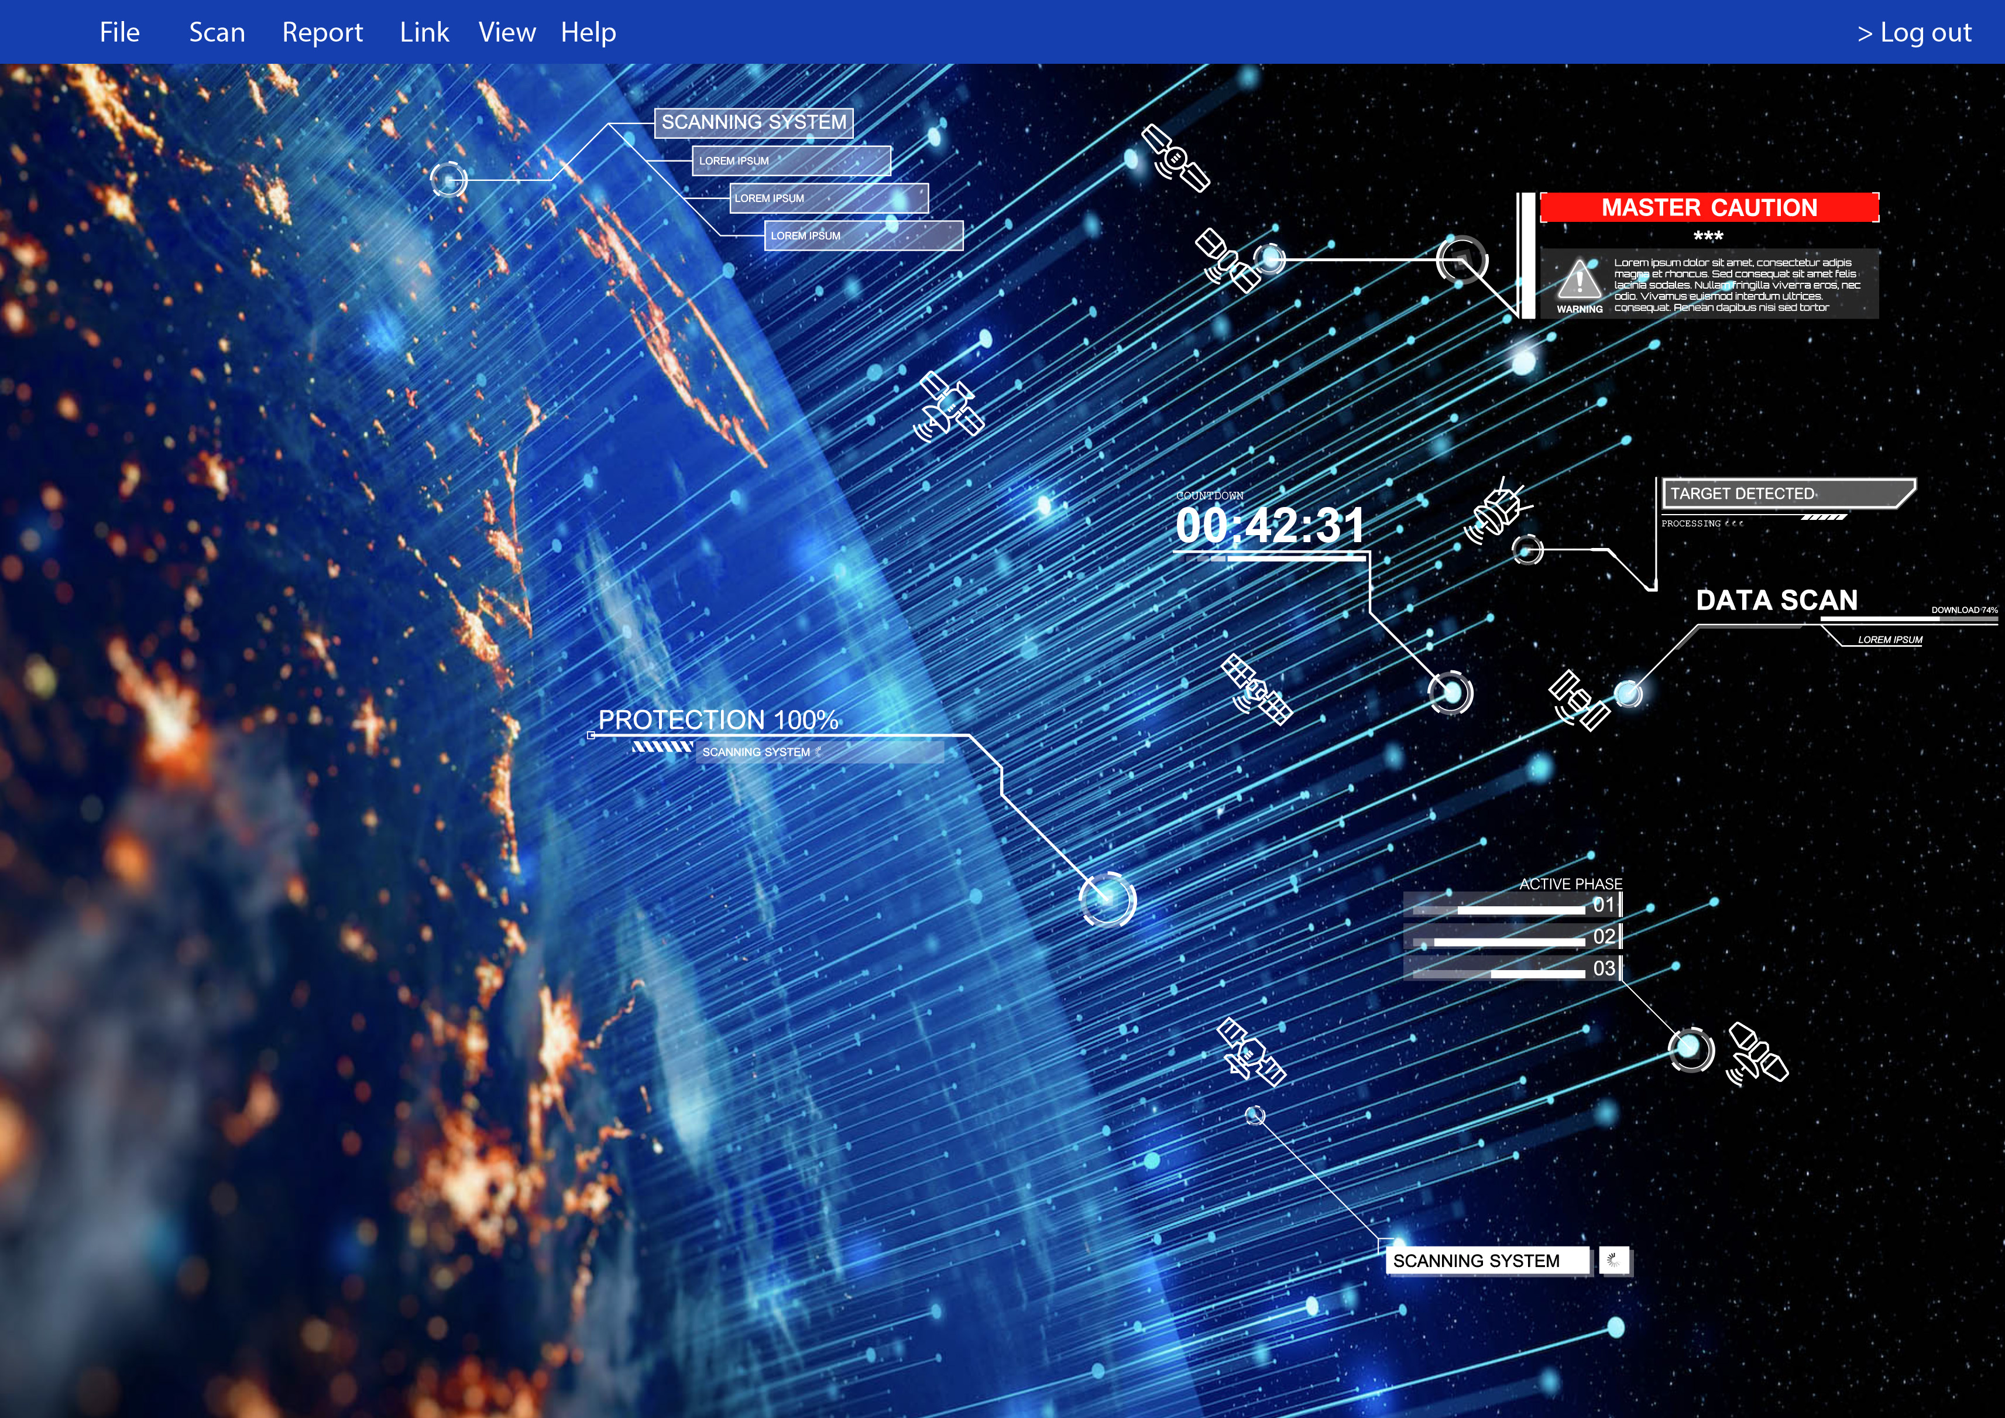Viewport: 2005px width, 1418px height.
Task: Click the probe satellite icon beside Target Detected
Action: click(x=1498, y=511)
